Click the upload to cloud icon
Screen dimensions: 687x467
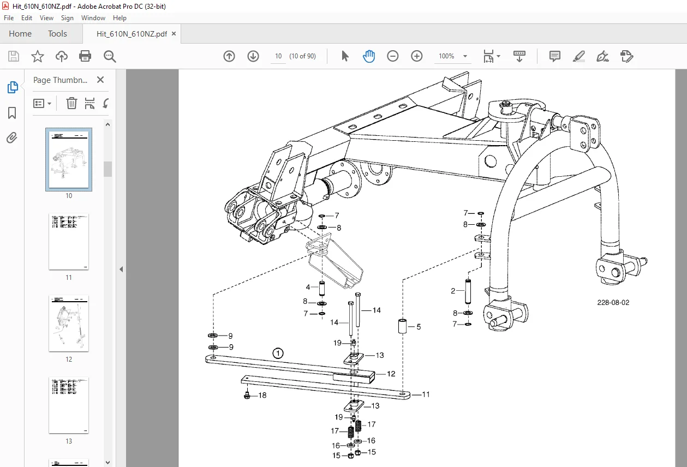(x=62, y=56)
